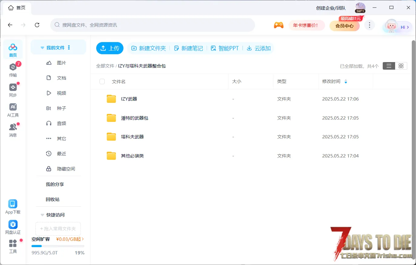Click the storage usage progress bar
416x265 pixels.
(58, 246)
